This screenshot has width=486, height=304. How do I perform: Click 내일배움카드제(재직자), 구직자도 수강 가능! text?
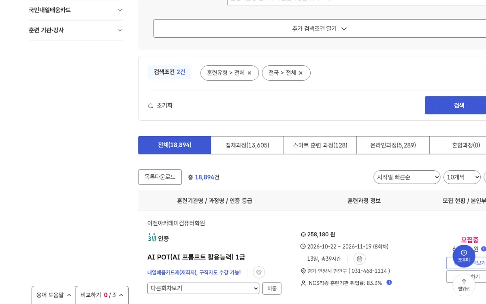[194, 272]
